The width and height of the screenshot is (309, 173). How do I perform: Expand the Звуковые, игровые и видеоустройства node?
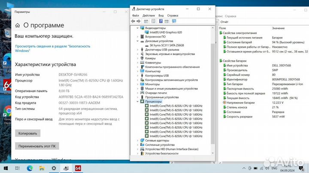(x=138, y=54)
